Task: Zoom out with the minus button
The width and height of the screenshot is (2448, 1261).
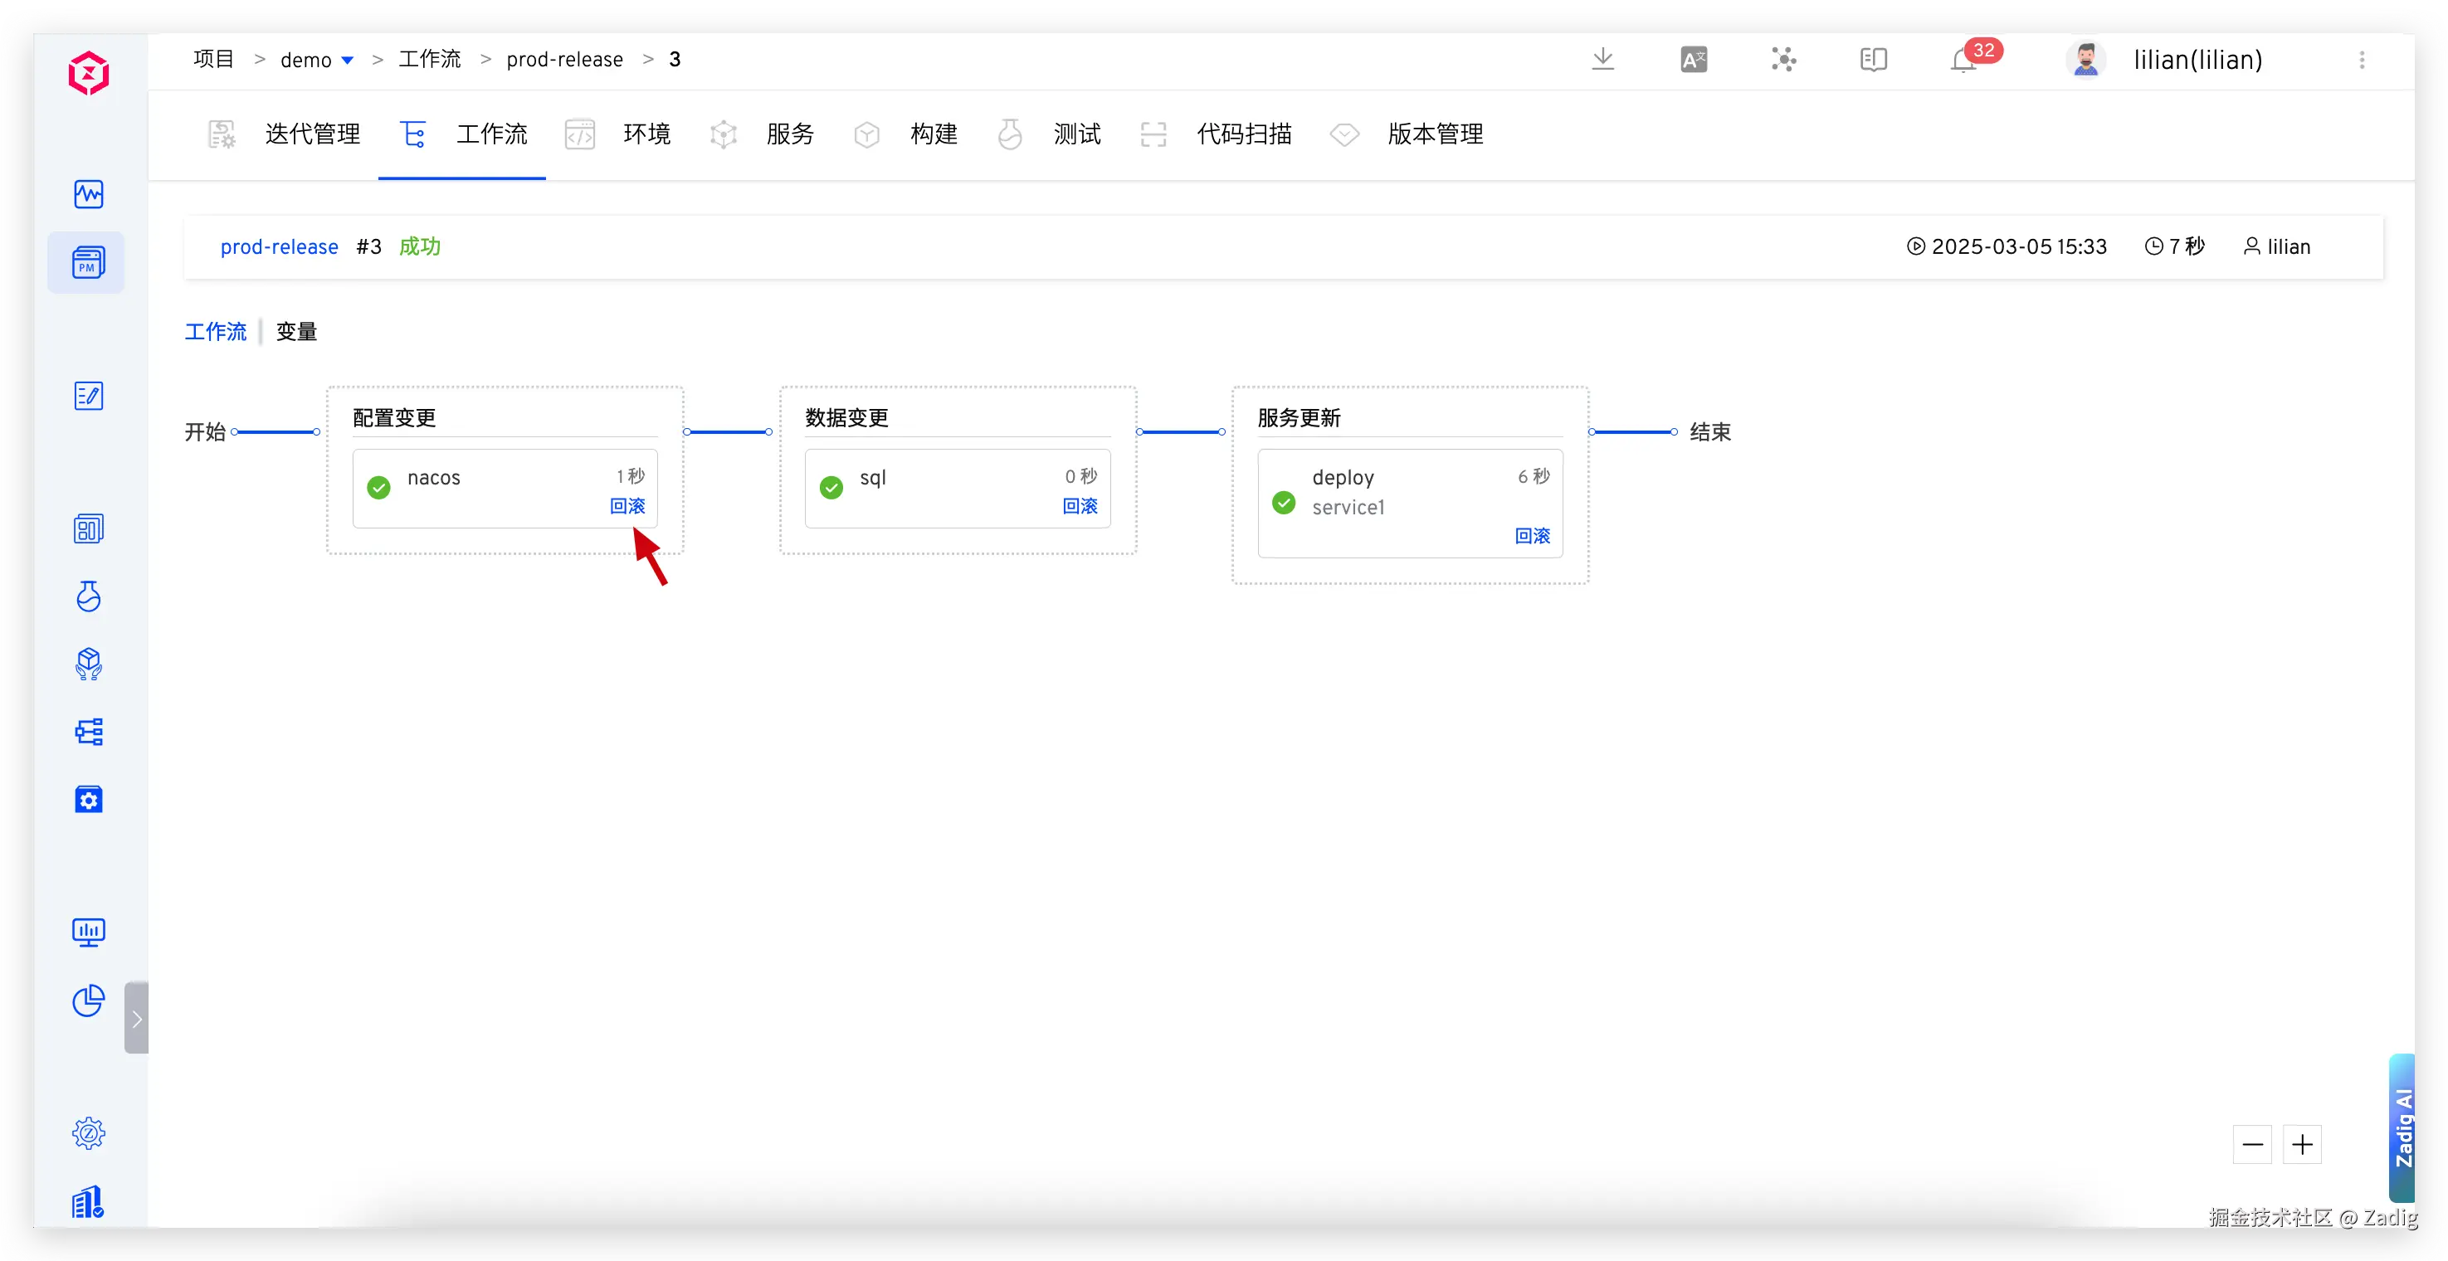Action: pyautogui.click(x=2252, y=1144)
